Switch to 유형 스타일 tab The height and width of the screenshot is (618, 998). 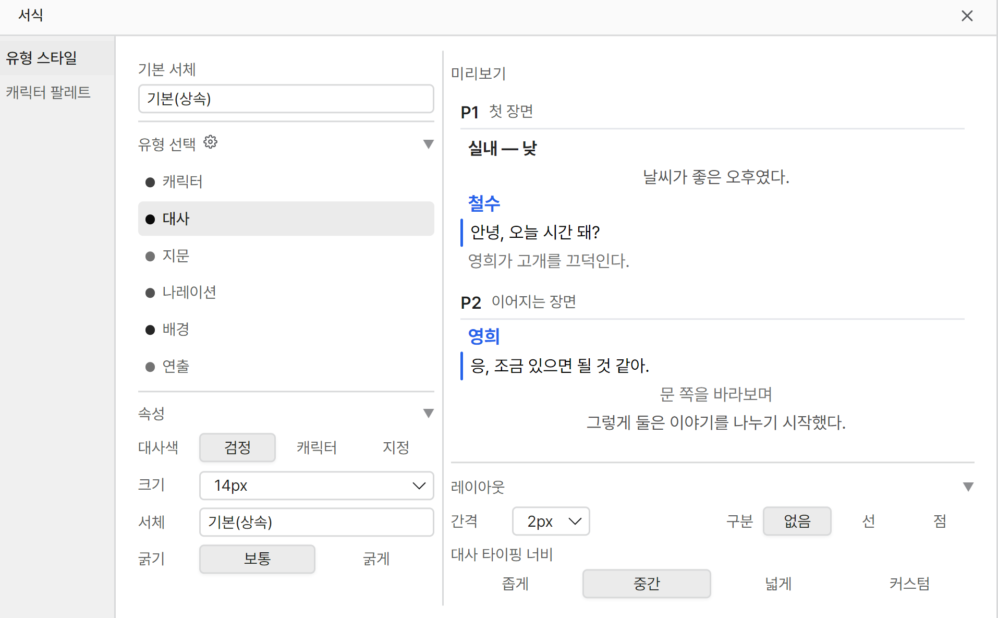pyautogui.click(x=57, y=58)
